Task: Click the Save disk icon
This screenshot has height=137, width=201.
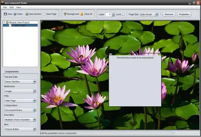Action: [5, 14]
